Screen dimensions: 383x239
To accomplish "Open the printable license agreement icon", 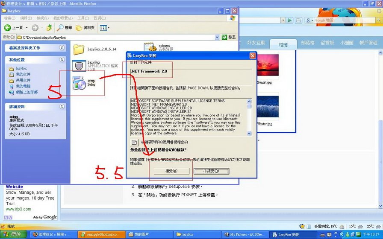I will click(x=134, y=142).
